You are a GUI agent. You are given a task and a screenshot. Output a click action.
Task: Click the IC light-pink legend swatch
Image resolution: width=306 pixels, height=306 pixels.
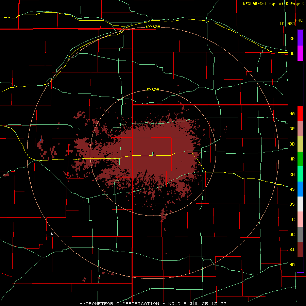(x=300, y=219)
